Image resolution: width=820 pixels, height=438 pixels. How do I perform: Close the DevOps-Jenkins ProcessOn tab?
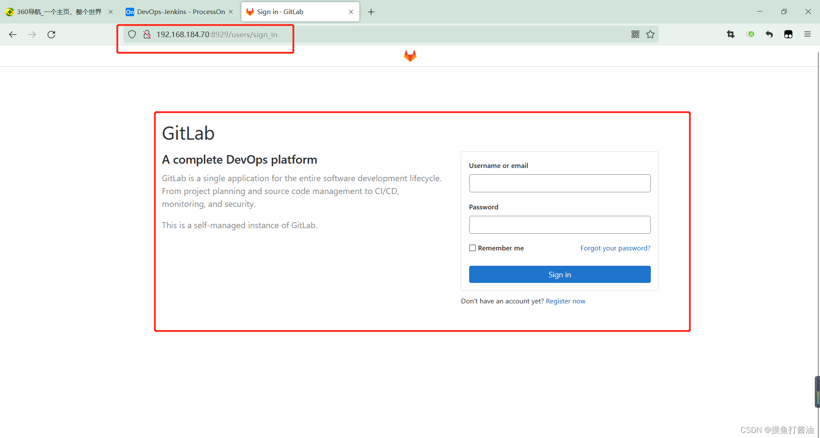231,12
